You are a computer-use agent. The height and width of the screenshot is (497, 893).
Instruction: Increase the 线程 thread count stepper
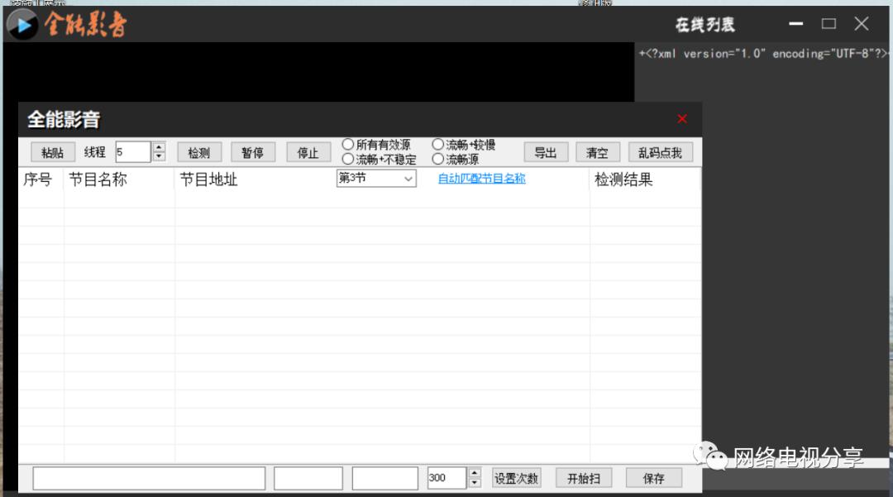[160, 147]
